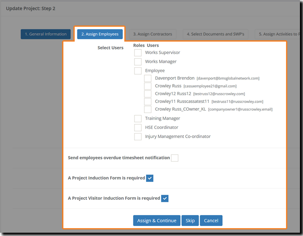Viewport: 303px width, 236px height.
Task: Click the Training Manager label
Action: click(x=163, y=118)
